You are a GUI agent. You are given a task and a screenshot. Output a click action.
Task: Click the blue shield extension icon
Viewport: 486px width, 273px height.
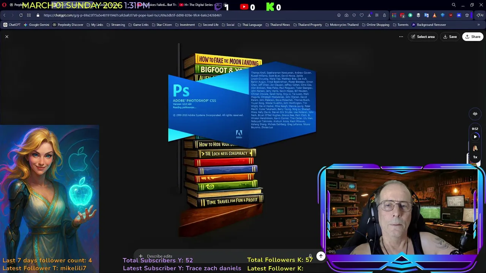pyautogui.click(x=443, y=15)
